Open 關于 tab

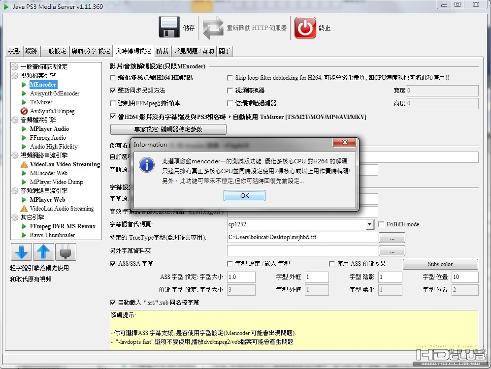225,51
